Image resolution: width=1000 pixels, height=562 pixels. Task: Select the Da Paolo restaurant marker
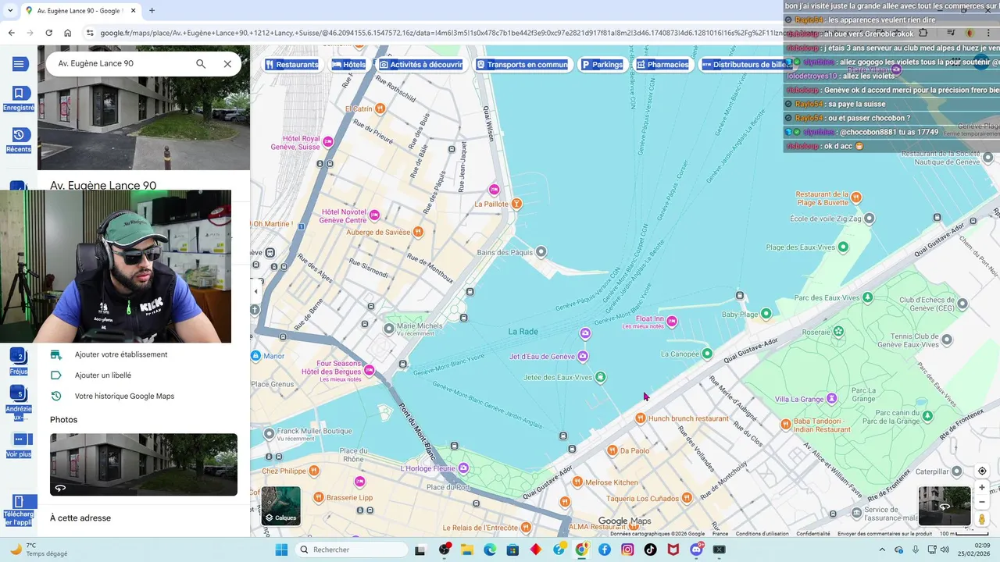(612, 450)
